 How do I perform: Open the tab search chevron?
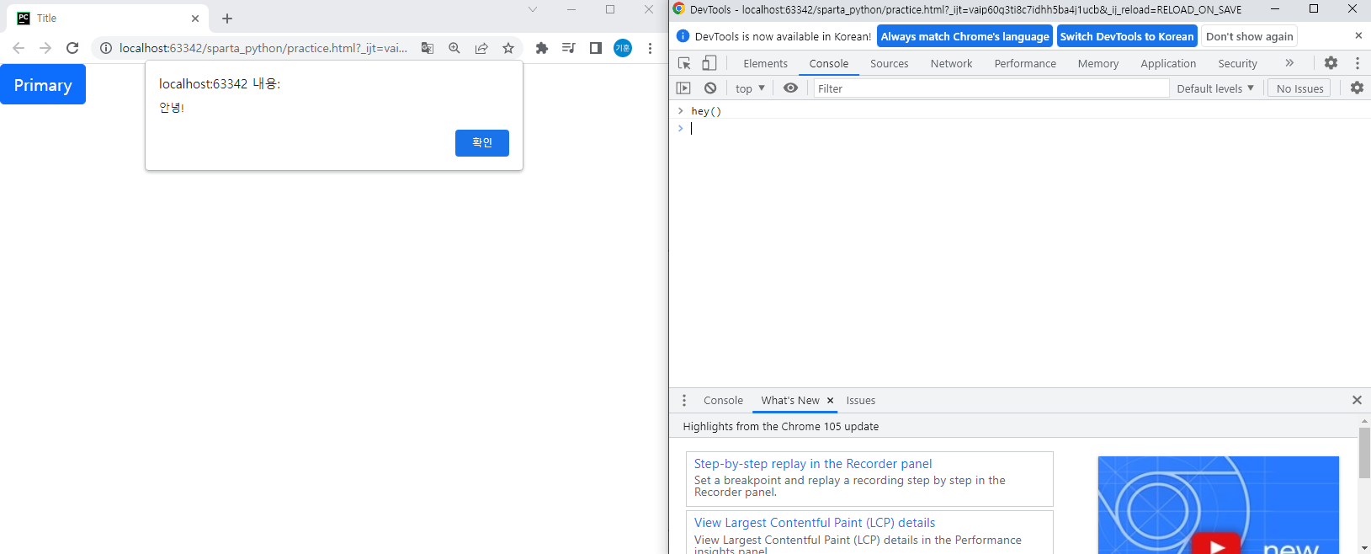pos(533,9)
